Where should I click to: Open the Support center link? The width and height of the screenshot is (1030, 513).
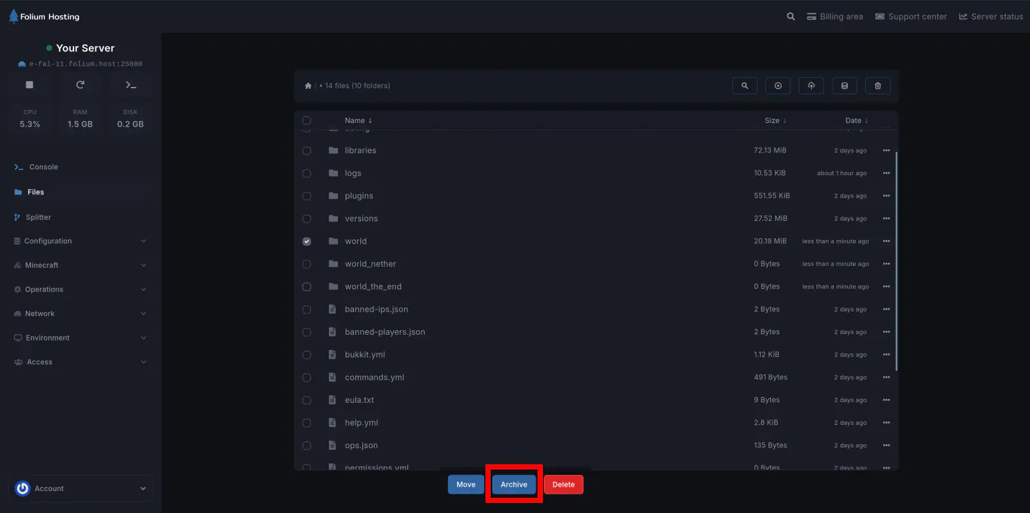point(911,17)
